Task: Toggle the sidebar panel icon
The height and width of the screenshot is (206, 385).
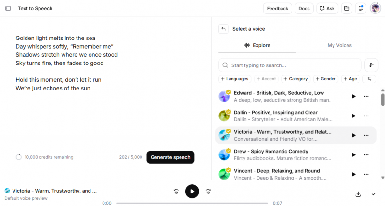Action: coord(8,8)
